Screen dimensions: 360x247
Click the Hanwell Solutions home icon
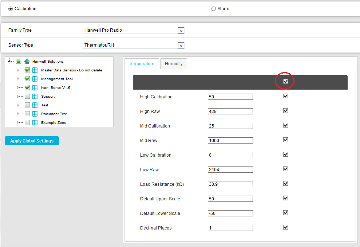coord(27,61)
